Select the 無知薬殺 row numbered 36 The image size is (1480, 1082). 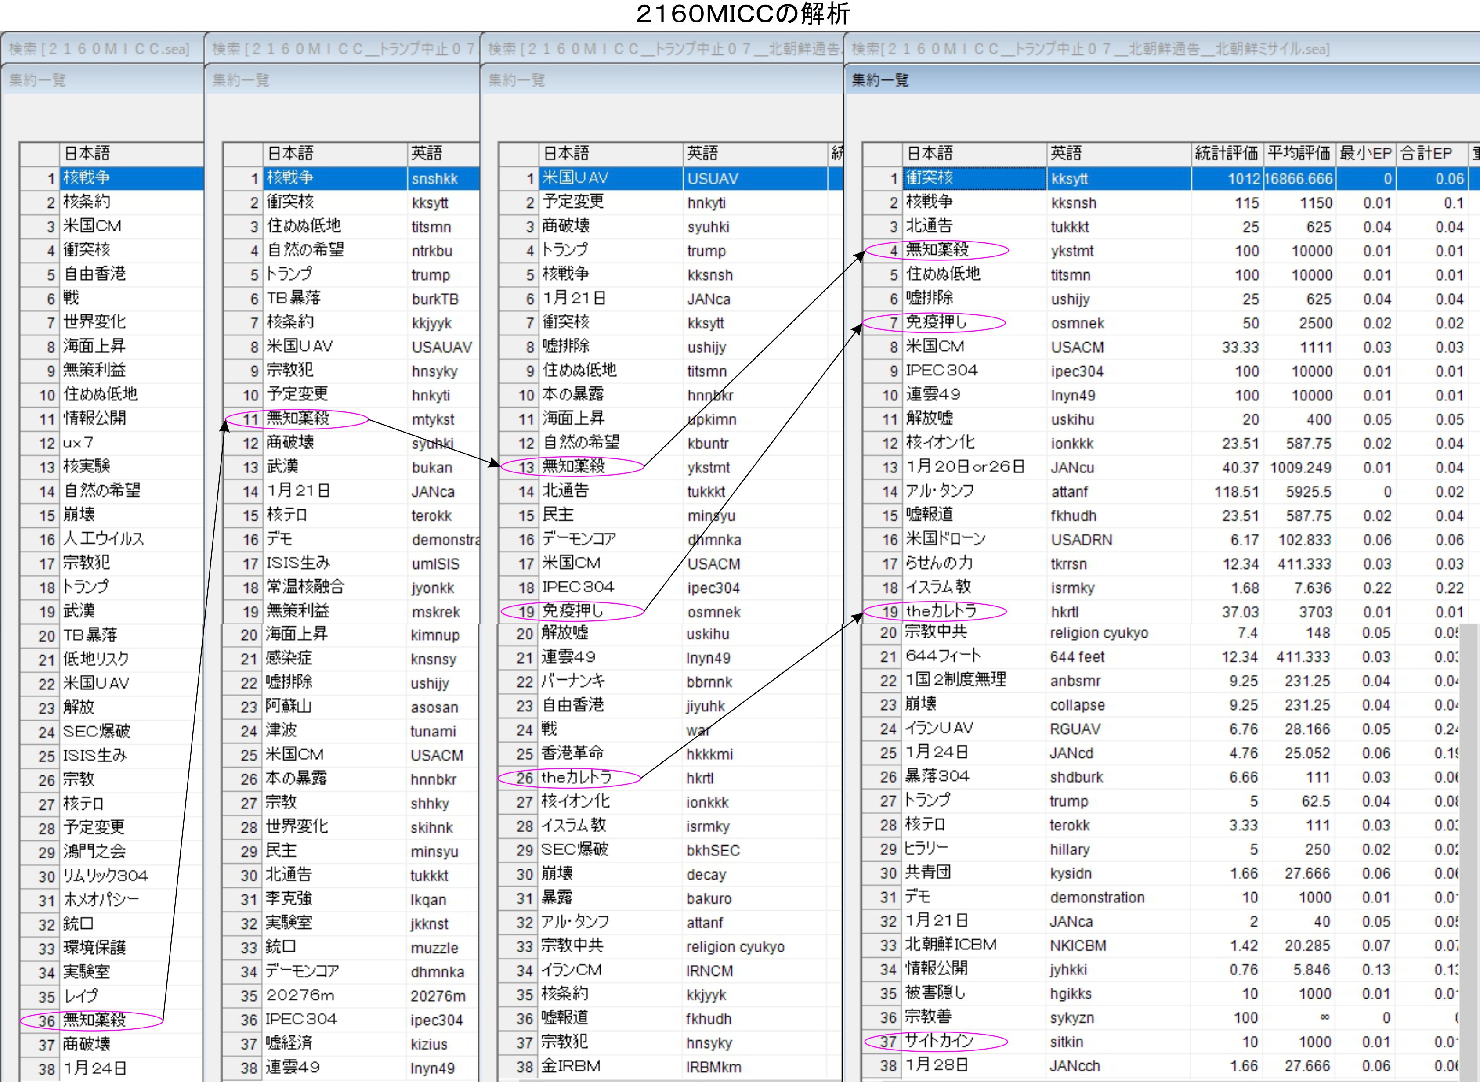pyautogui.click(x=94, y=1020)
